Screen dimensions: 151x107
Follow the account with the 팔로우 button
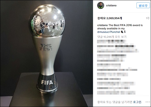[x=143, y=5]
